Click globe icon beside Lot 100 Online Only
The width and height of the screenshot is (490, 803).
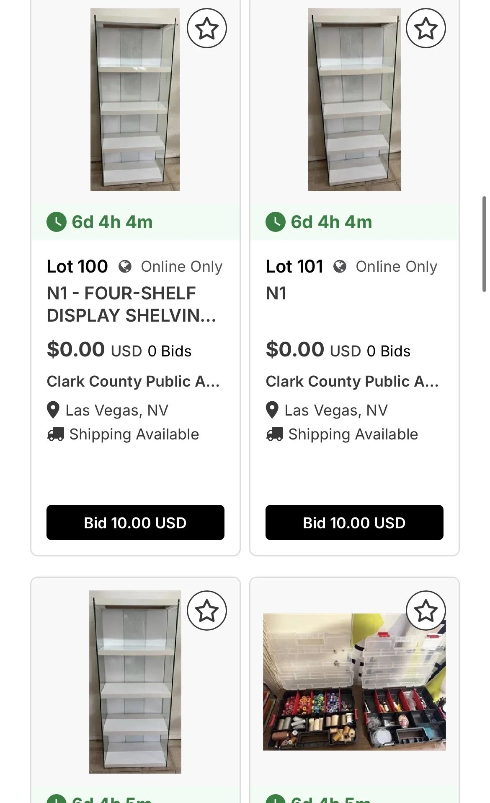point(125,266)
